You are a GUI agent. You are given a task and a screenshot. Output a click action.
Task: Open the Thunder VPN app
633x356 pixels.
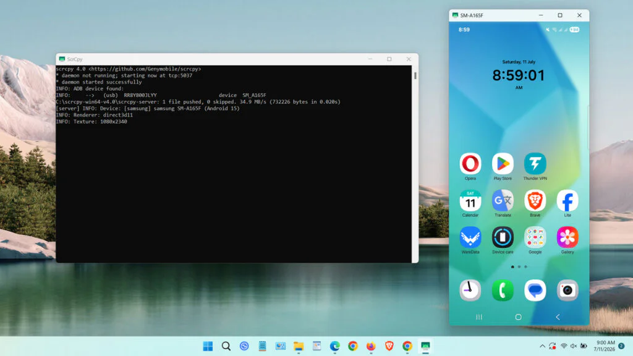tap(535, 164)
